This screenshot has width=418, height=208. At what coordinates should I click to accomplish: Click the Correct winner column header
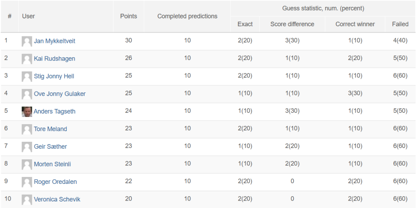pyautogui.click(x=355, y=24)
